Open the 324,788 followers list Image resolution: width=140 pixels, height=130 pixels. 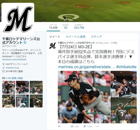click(x=79, y=26)
